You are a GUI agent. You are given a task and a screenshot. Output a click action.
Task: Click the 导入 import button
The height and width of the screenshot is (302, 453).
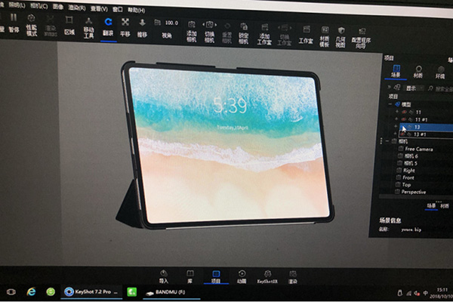tap(164, 276)
